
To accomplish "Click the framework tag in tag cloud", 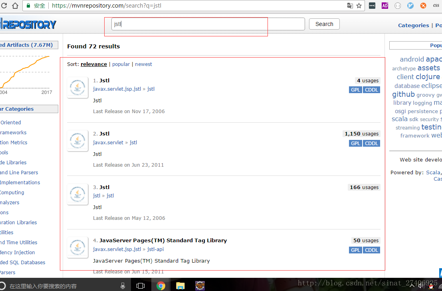I will 415,136.
